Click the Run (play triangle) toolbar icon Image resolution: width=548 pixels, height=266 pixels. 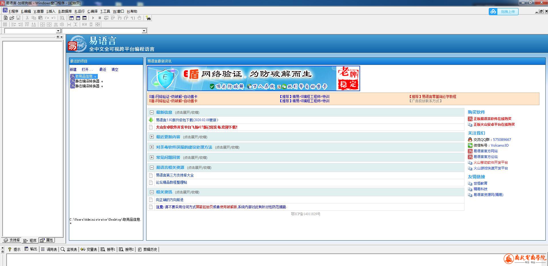[93, 18]
